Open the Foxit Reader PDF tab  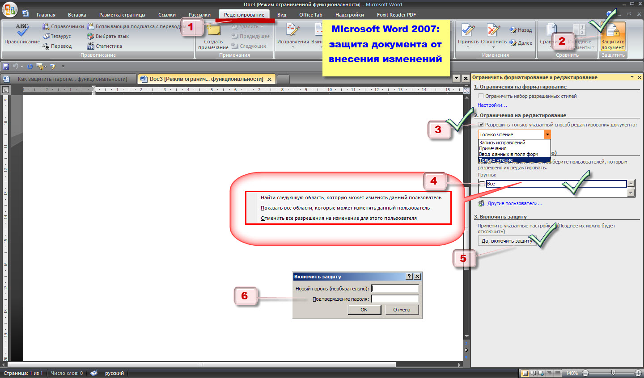[x=396, y=15]
